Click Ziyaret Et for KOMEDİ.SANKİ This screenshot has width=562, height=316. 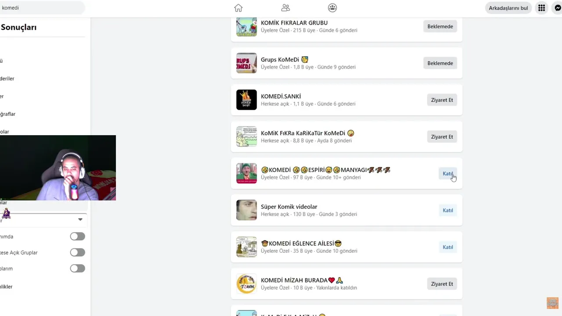pyautogui.click(x=442, y=100)
